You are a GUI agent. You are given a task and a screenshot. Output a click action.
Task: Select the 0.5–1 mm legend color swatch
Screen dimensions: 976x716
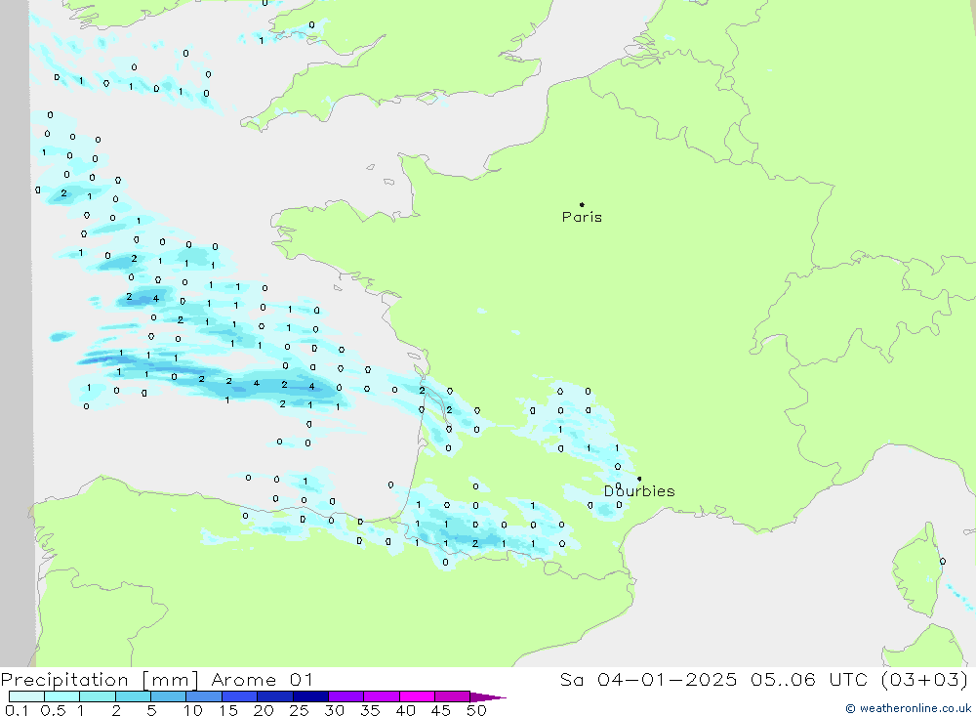(x=61, y=696)
